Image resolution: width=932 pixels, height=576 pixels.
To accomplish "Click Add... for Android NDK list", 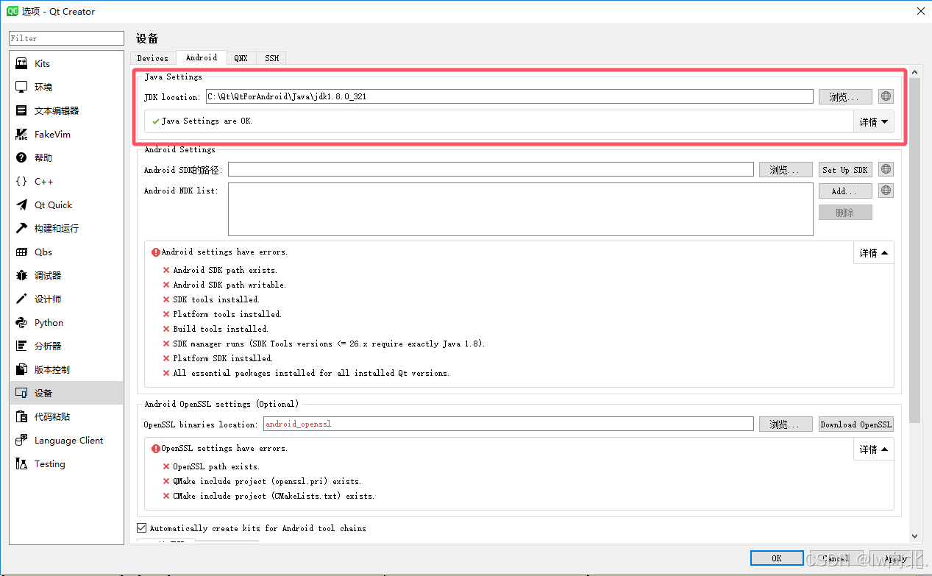I will pos(845,191).
